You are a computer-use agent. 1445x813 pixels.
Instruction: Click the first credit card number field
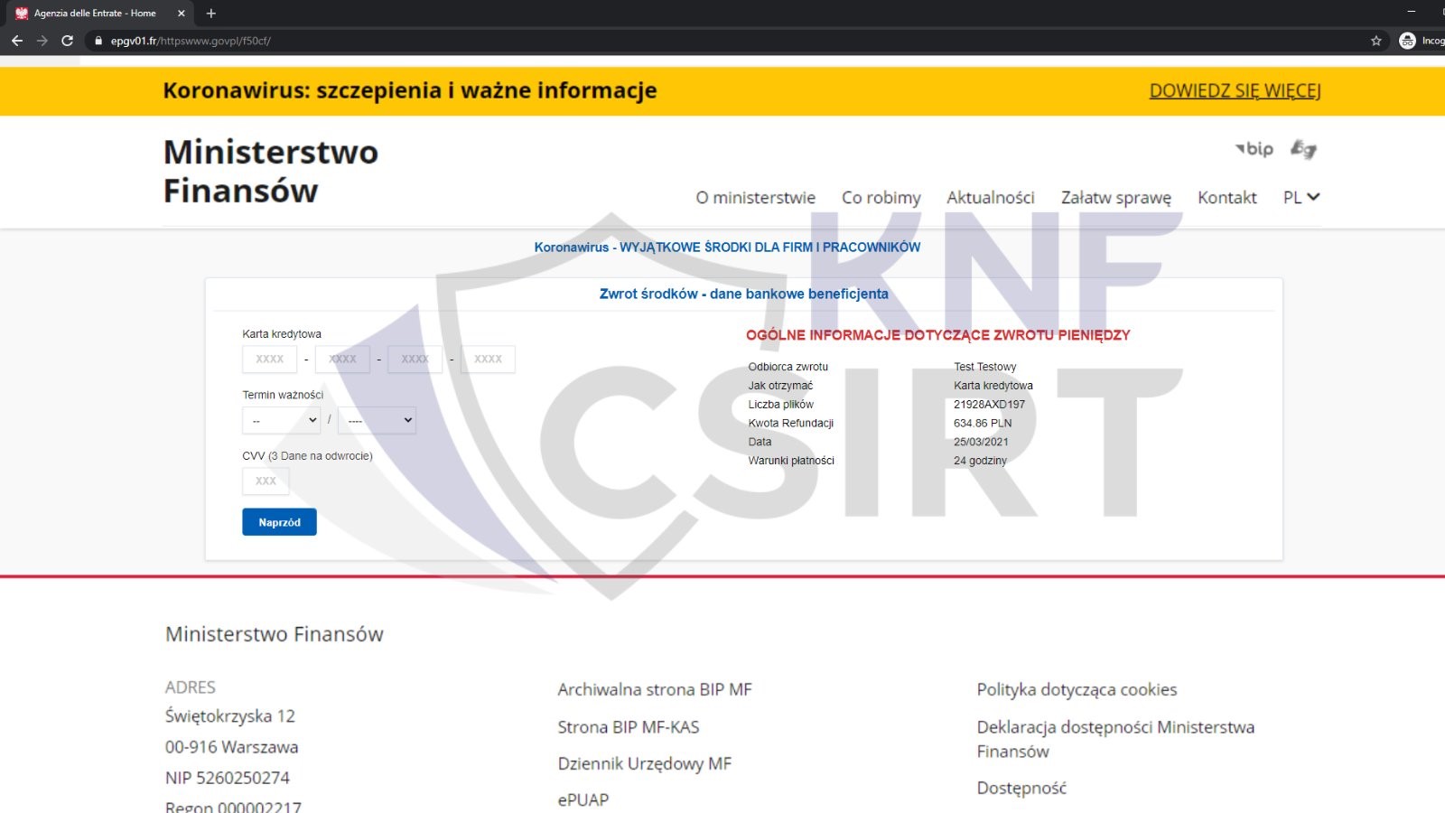coord(269,360)
